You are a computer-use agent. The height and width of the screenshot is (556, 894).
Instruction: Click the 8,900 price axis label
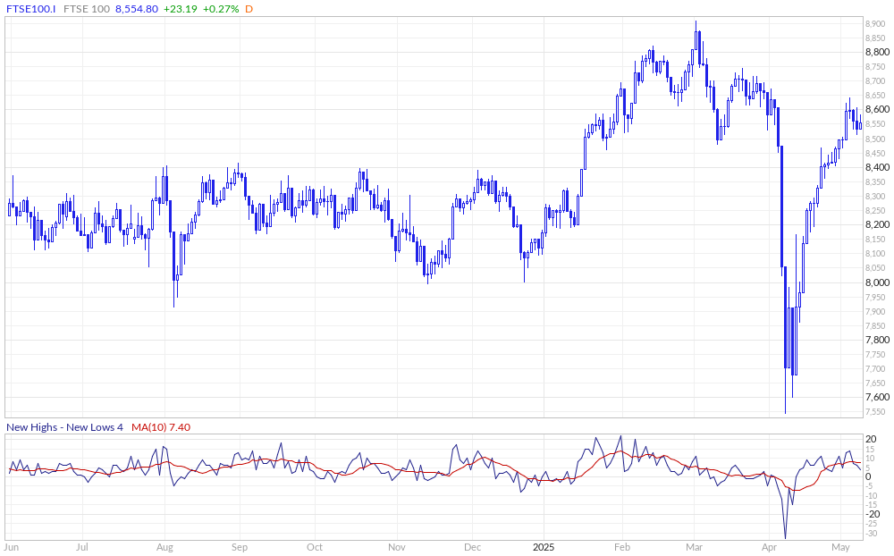[875, 23]
